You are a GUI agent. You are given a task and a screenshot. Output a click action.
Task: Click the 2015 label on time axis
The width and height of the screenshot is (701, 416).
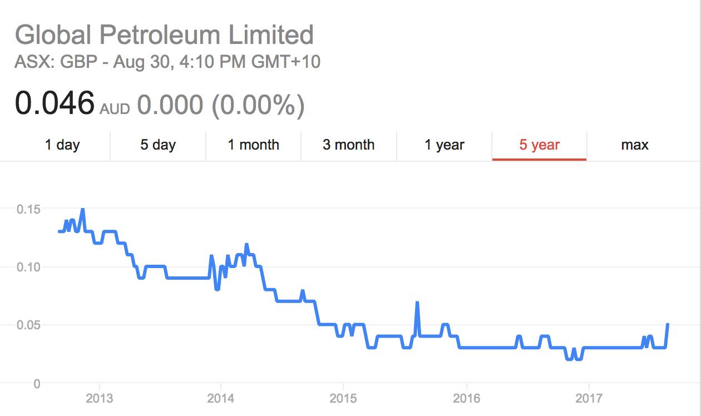point(343,399)
